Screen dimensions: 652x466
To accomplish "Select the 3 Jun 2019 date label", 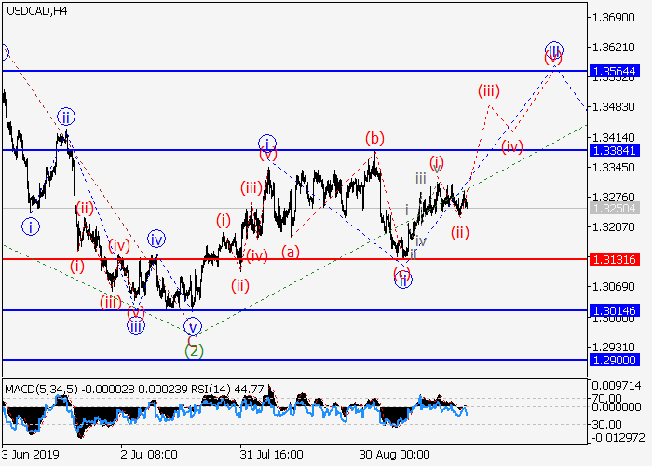I will pos(29,454).
